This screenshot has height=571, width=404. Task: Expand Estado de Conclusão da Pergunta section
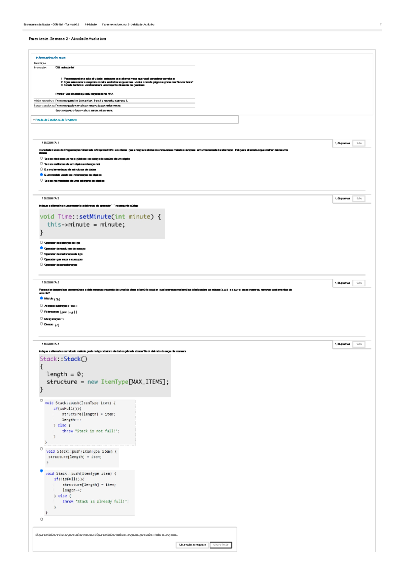point(55,120)
